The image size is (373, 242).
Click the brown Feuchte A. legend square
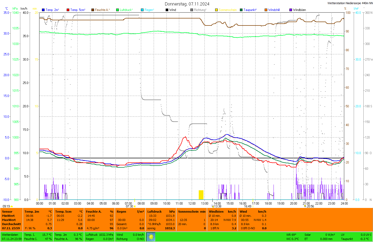(x=93, y=10)
